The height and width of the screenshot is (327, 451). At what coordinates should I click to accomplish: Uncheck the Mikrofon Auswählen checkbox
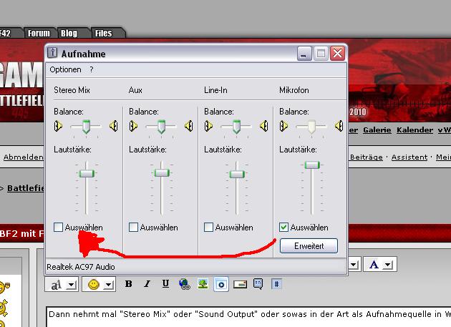(x=284, y=228)
